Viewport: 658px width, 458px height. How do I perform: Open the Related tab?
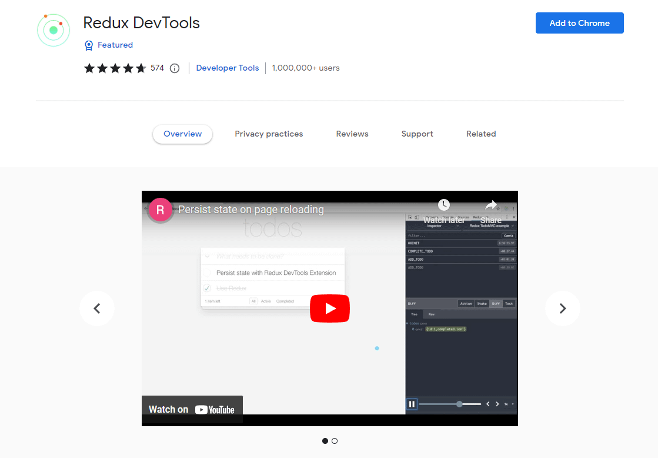coord(481,134)
